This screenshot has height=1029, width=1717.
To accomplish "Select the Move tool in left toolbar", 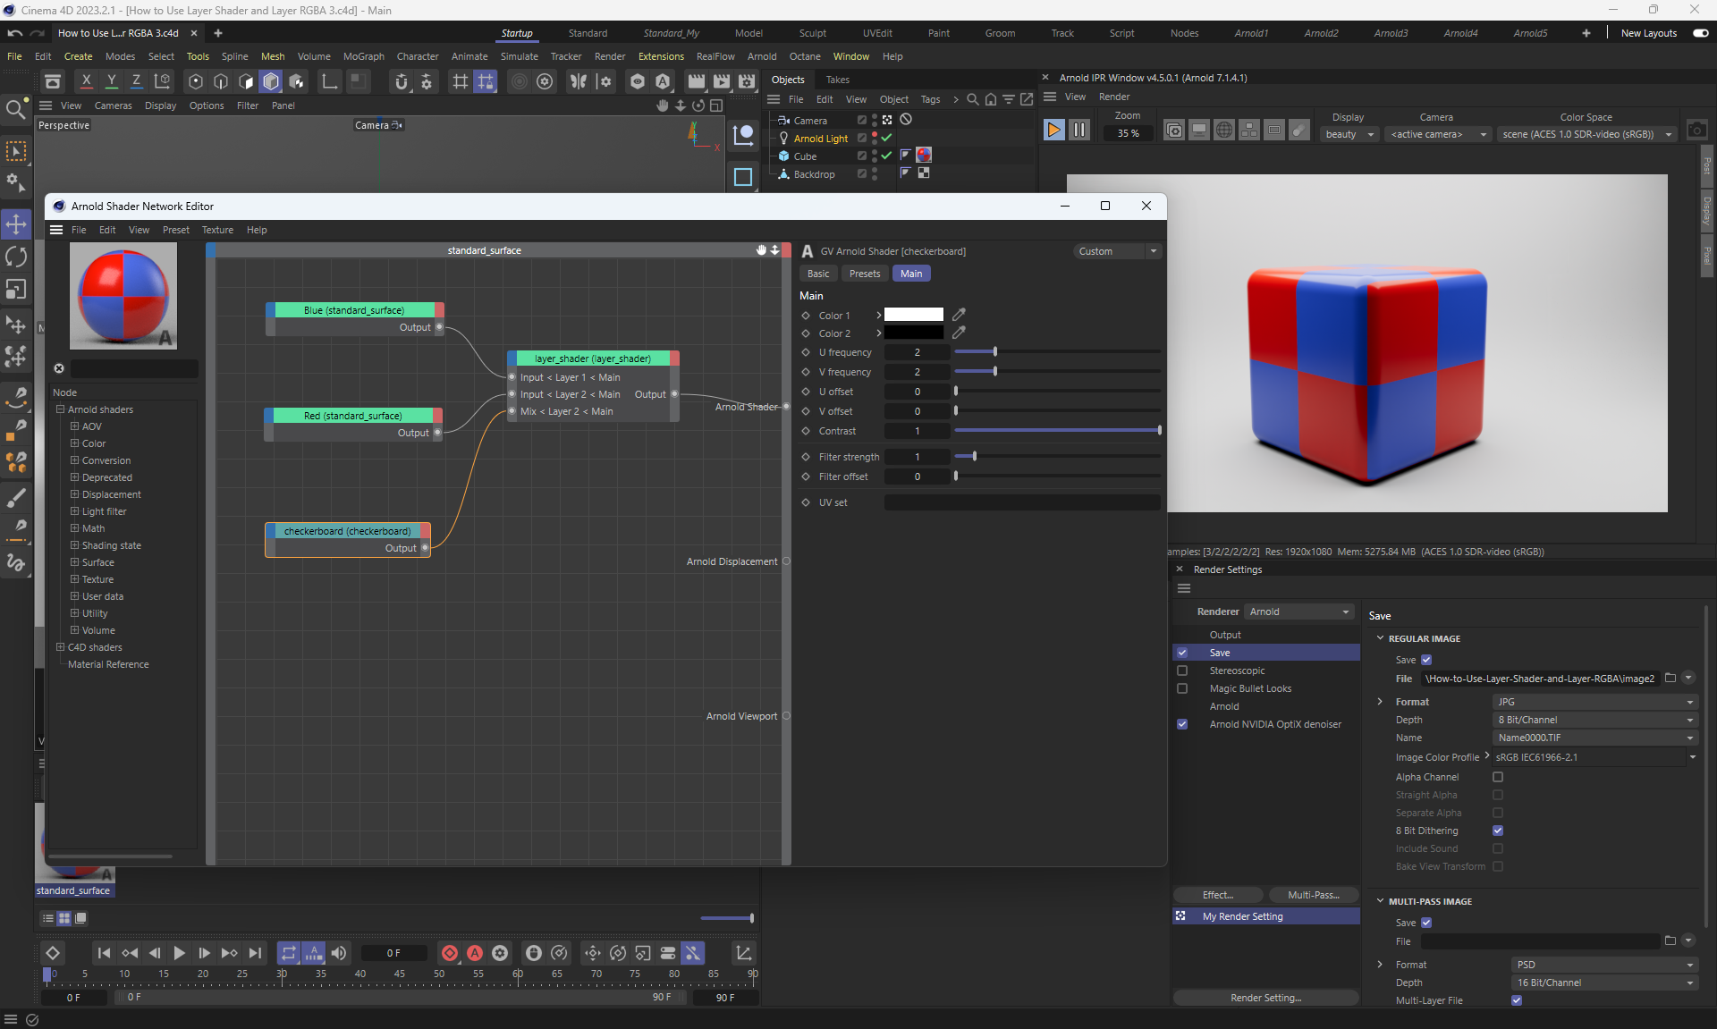I will (16, 224).
